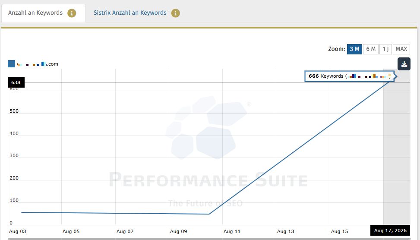Click the Aug 05 axis label
Screen dimensions: 420x240
point(71,231)
